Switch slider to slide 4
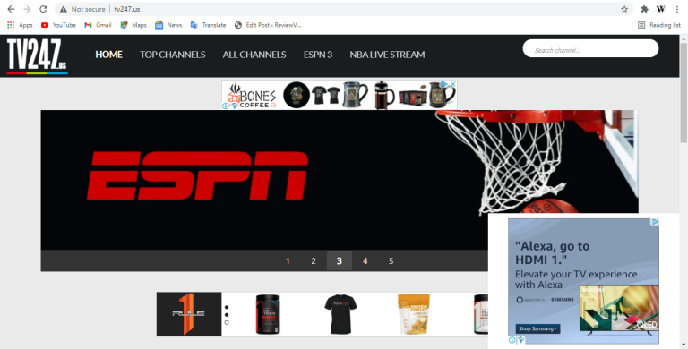 pyautogui.click(x=365, y=261)
